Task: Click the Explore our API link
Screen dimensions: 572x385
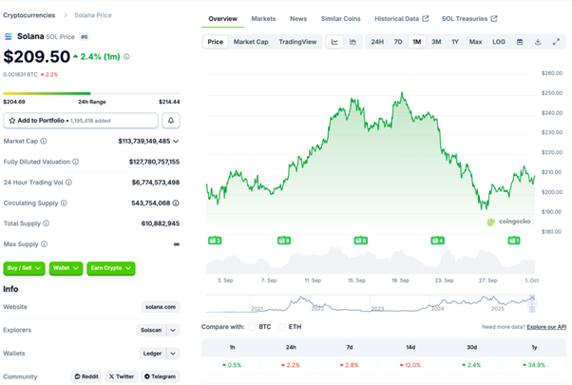Action: [x=543, y=326]
